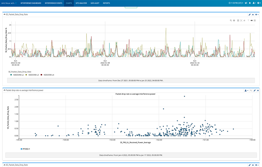The image size is (262, 167).
Task: Click the Jan 4 2022 data timeframe bar
Action: (x=131, y=155)
